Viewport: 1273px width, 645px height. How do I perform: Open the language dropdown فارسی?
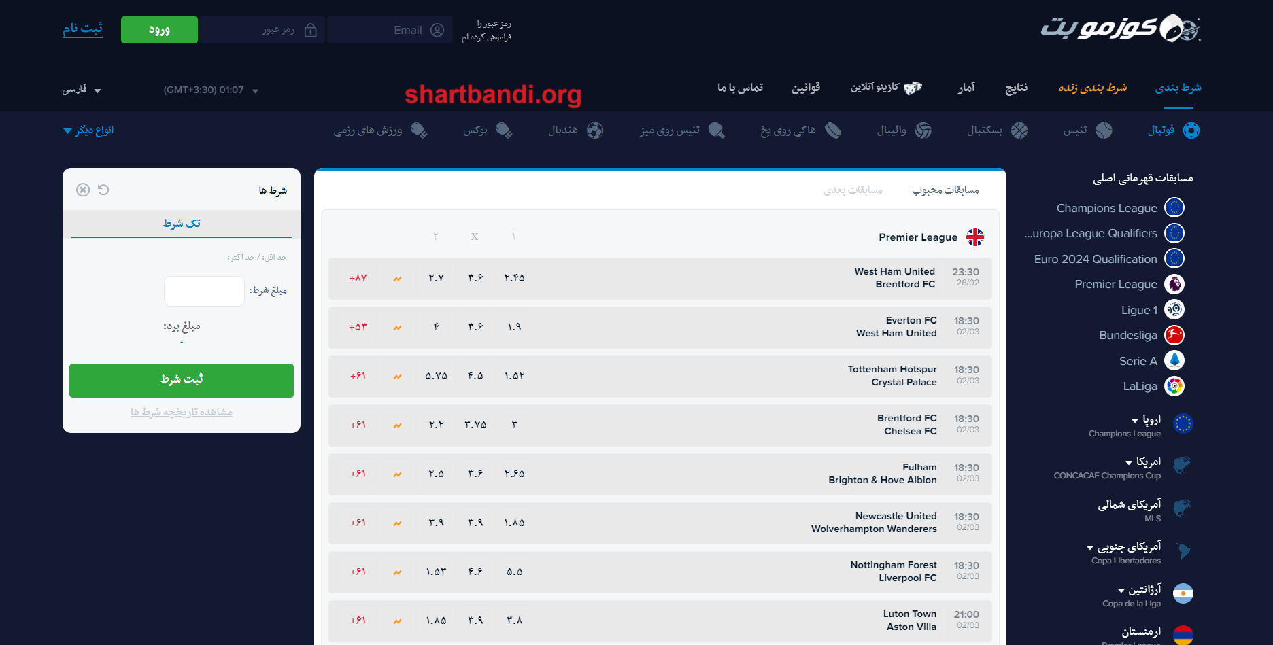(x=82, y=90)
